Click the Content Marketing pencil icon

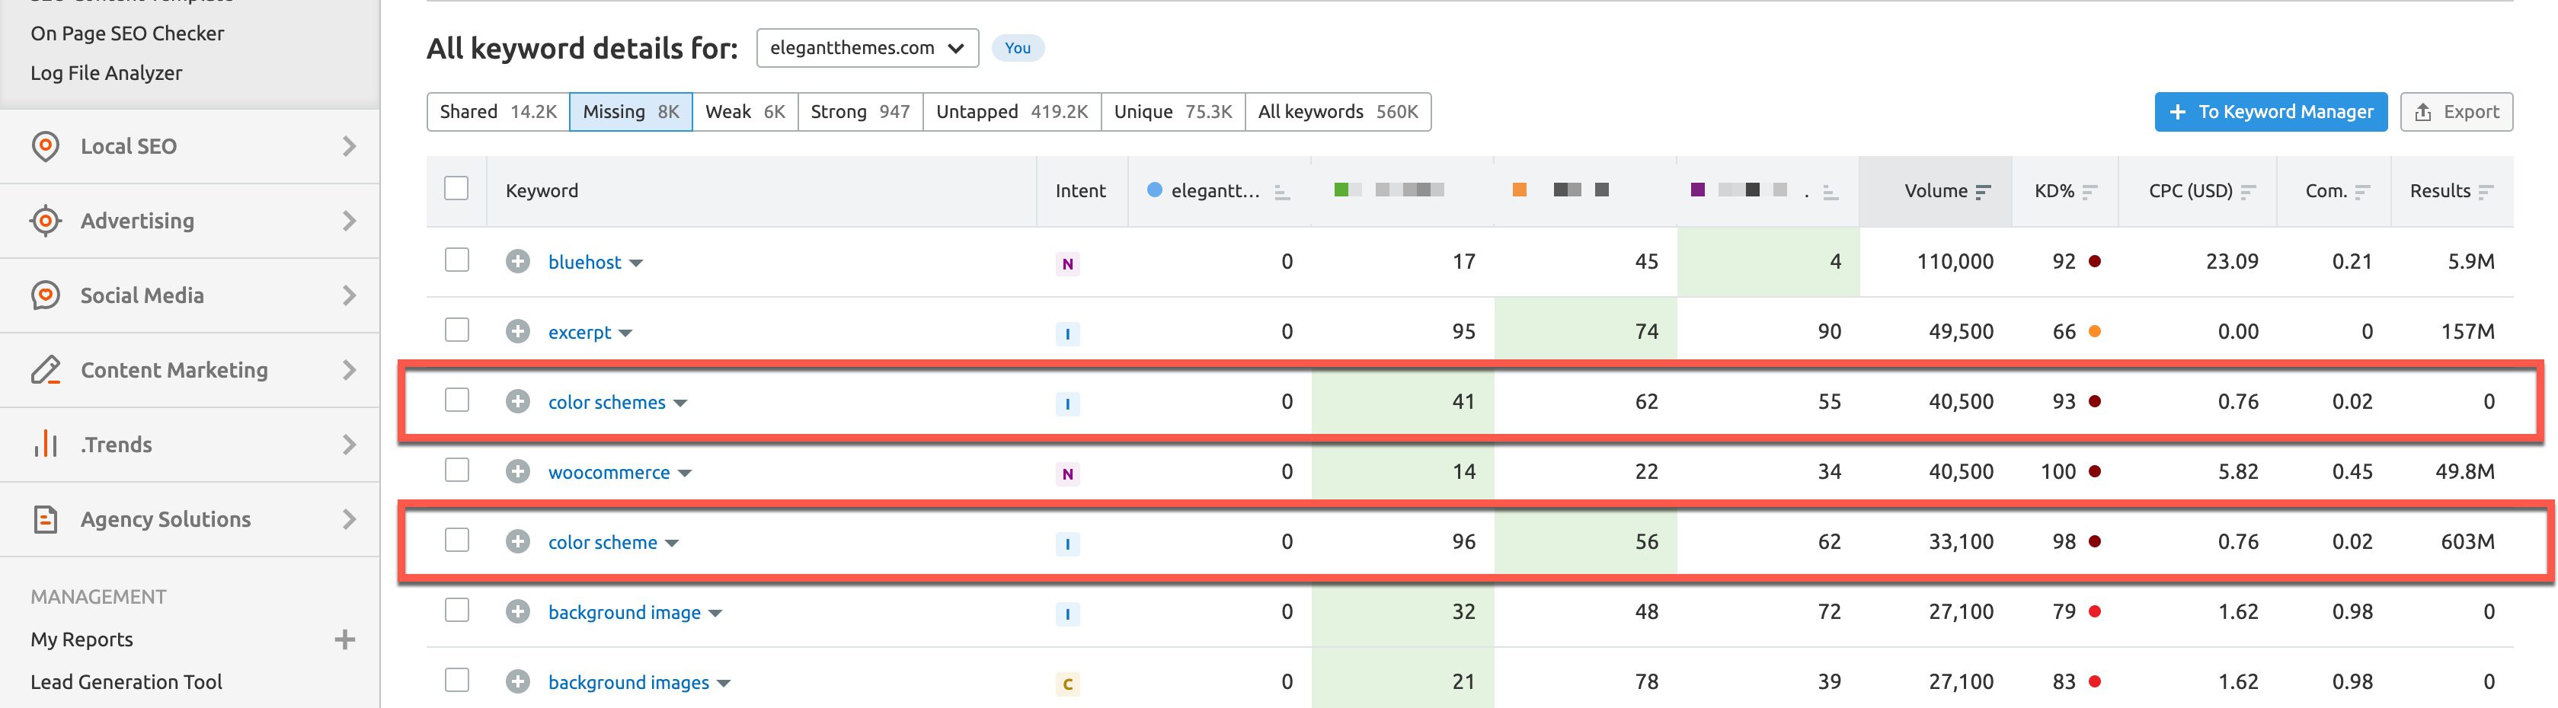pyautogui.click(x=46, y=371)
